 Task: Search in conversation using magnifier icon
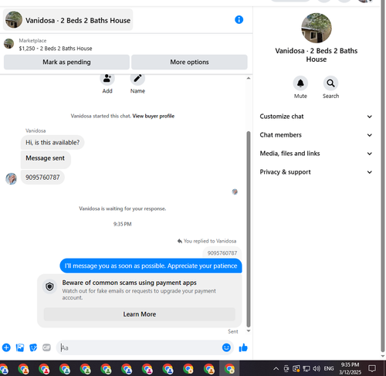330,83
